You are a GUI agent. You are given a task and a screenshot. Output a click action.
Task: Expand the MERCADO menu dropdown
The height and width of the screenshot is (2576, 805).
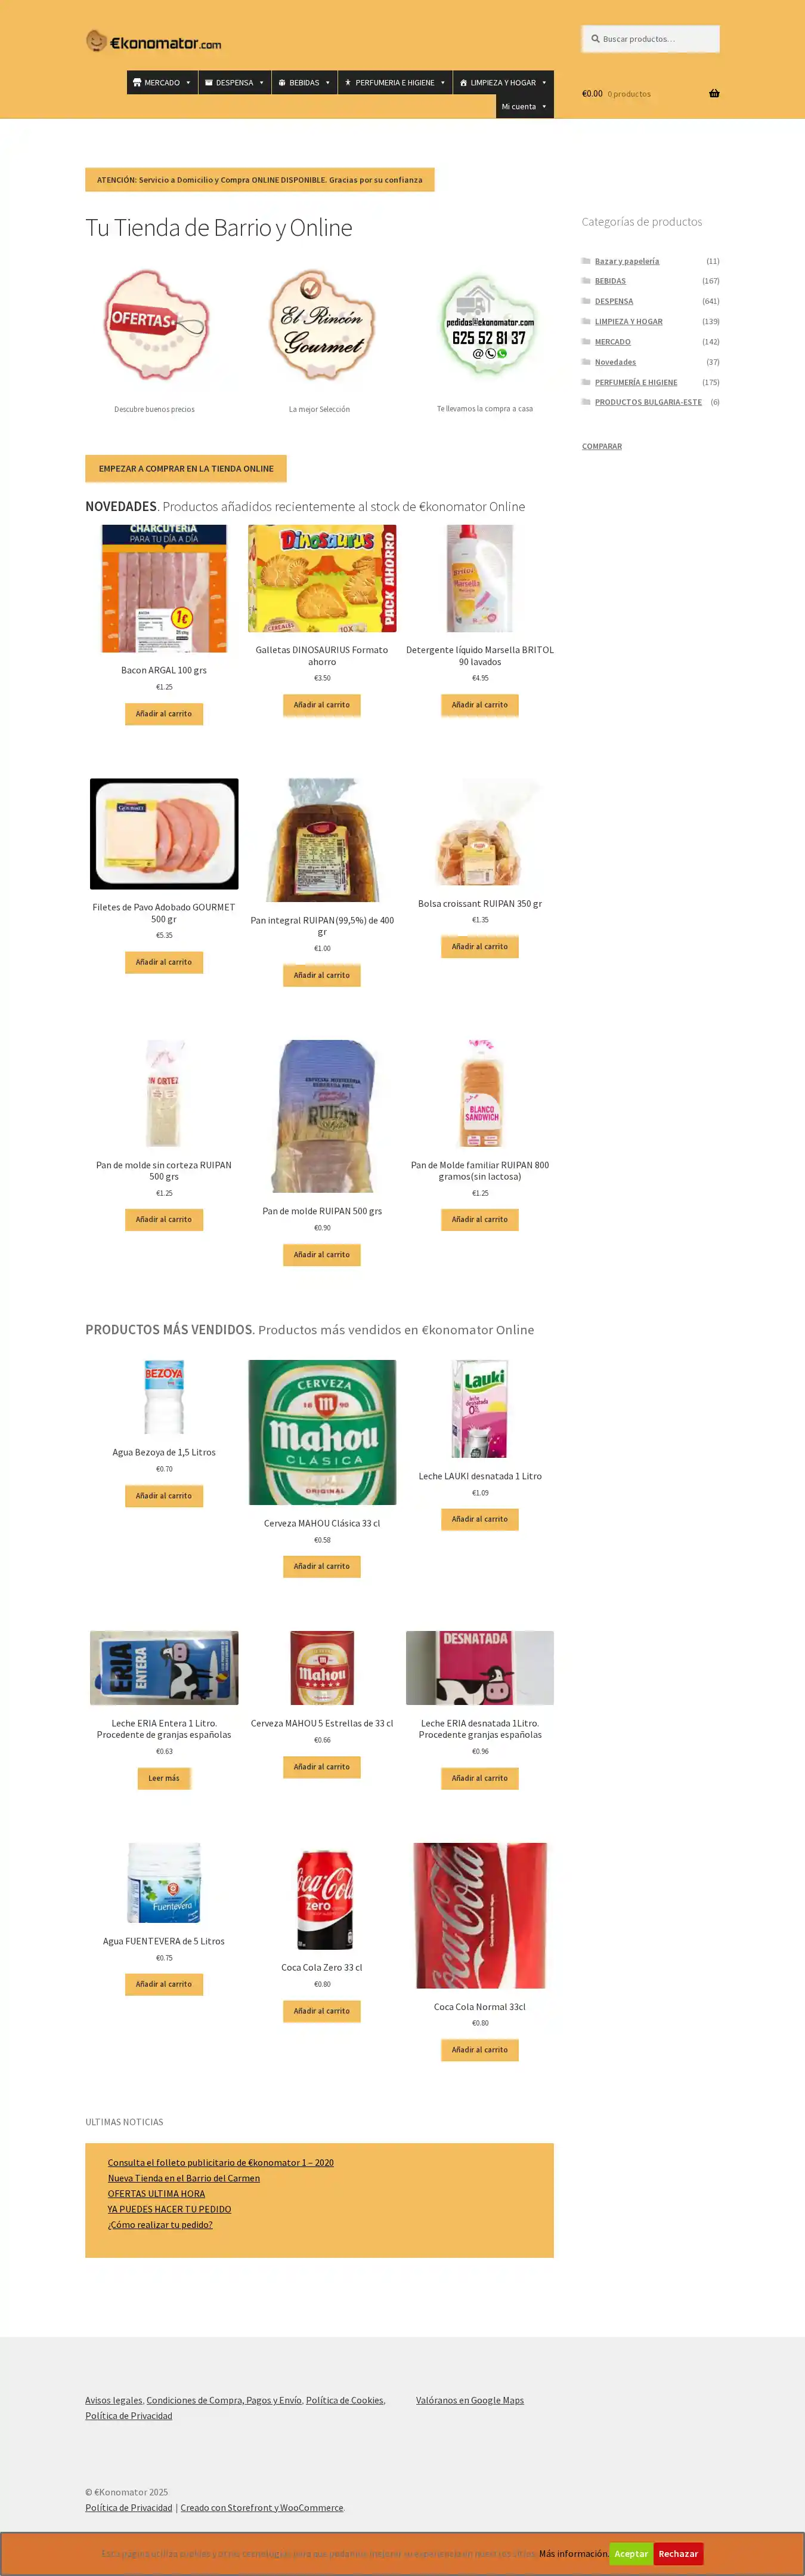(x=162, y=83)
